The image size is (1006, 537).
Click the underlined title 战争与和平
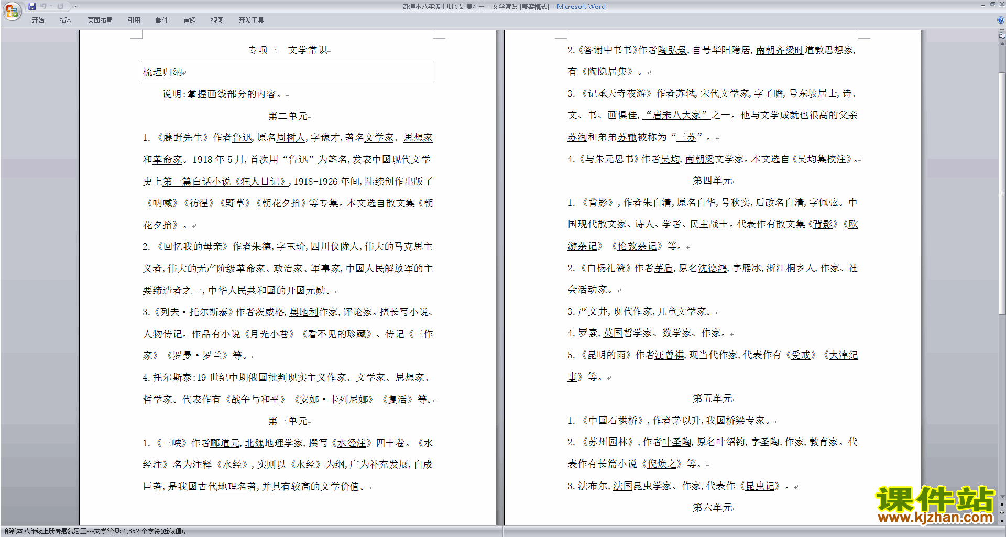(x=256, y=399)
